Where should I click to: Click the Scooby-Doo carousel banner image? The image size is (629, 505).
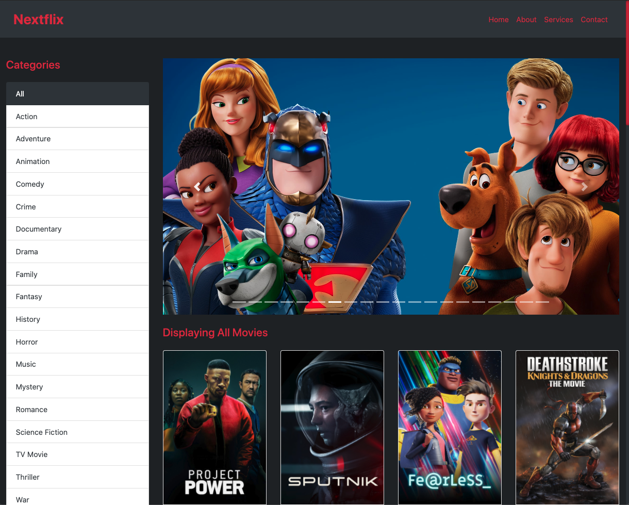(391, 186)
